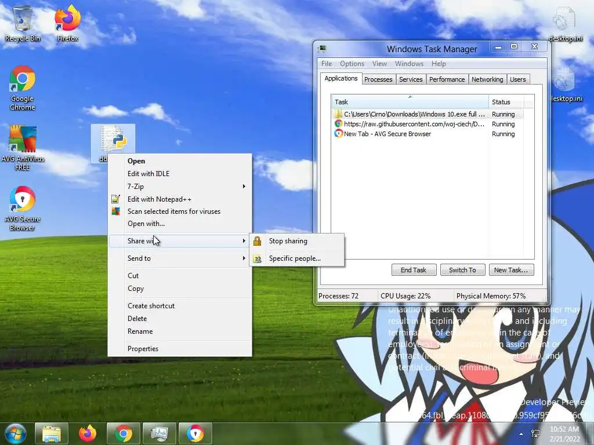The image size is (594, 445).
Task: Choose Edit with IDLE
Action: (x=180, y=174)
